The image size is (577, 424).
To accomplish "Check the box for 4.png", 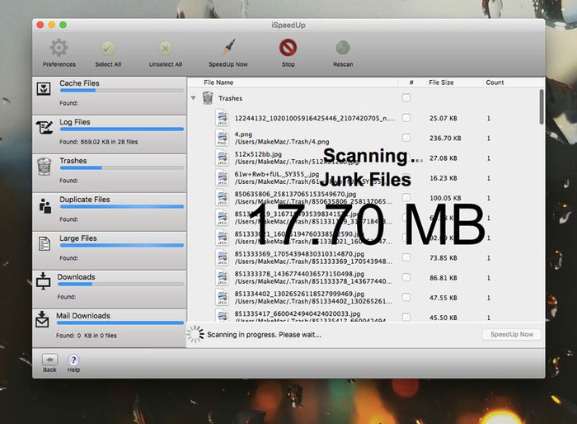I will (406, 138).
